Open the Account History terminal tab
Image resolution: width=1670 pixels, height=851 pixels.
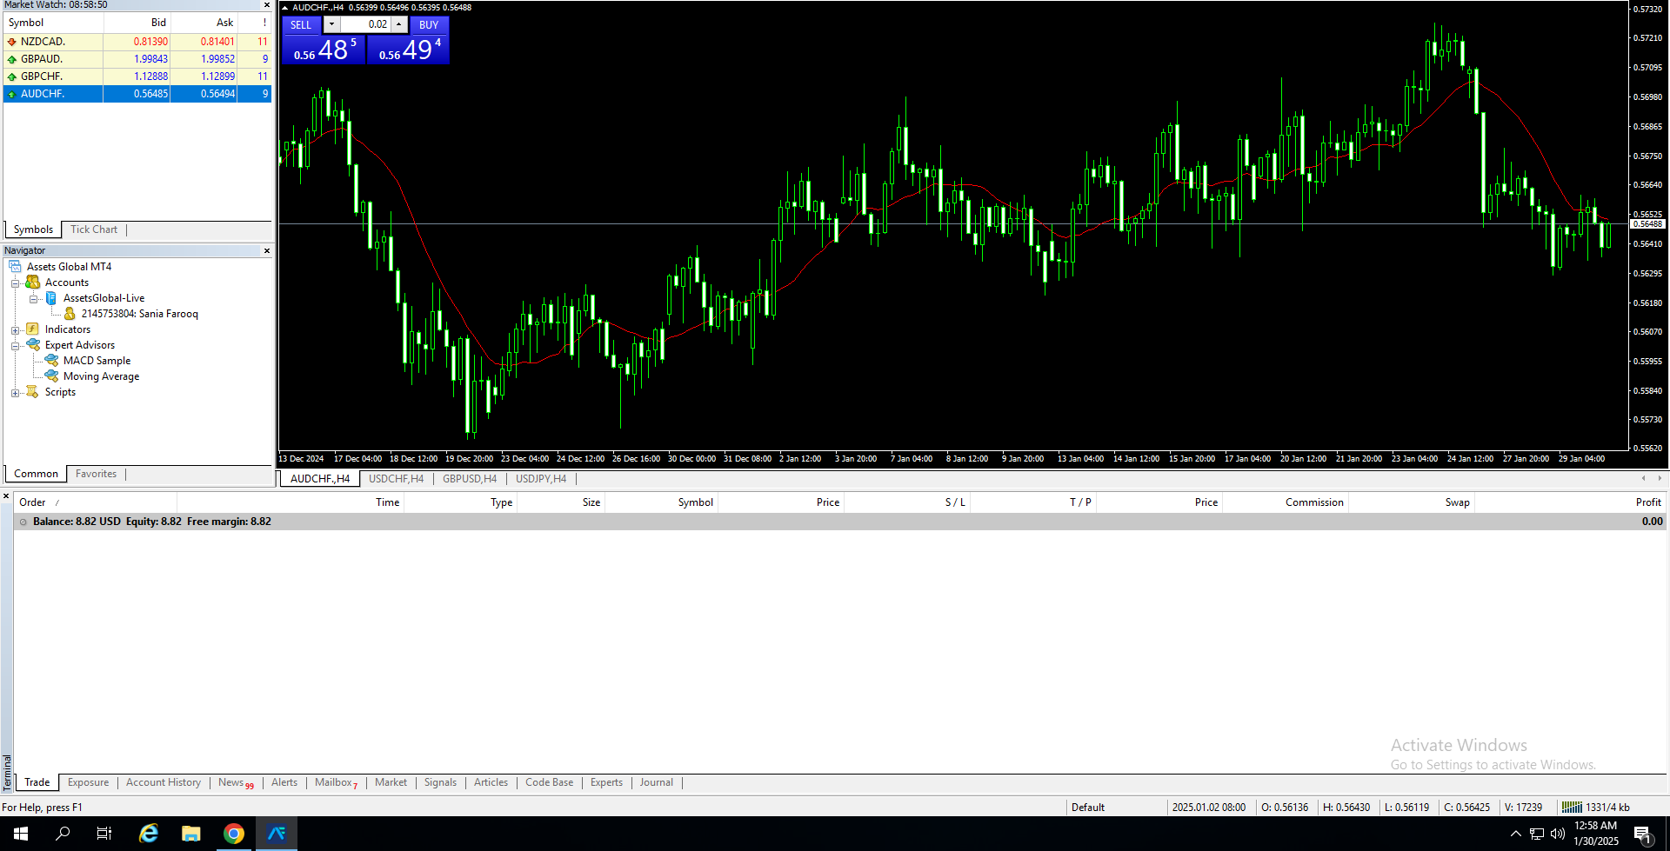click(163, 782)
